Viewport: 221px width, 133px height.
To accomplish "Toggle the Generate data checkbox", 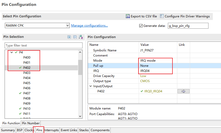I will click(141, 26).
